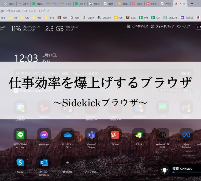The height and width of the screenshot is (181, 201).
Task: Launch the Meta Business app
Action: [x=186, y=135]
